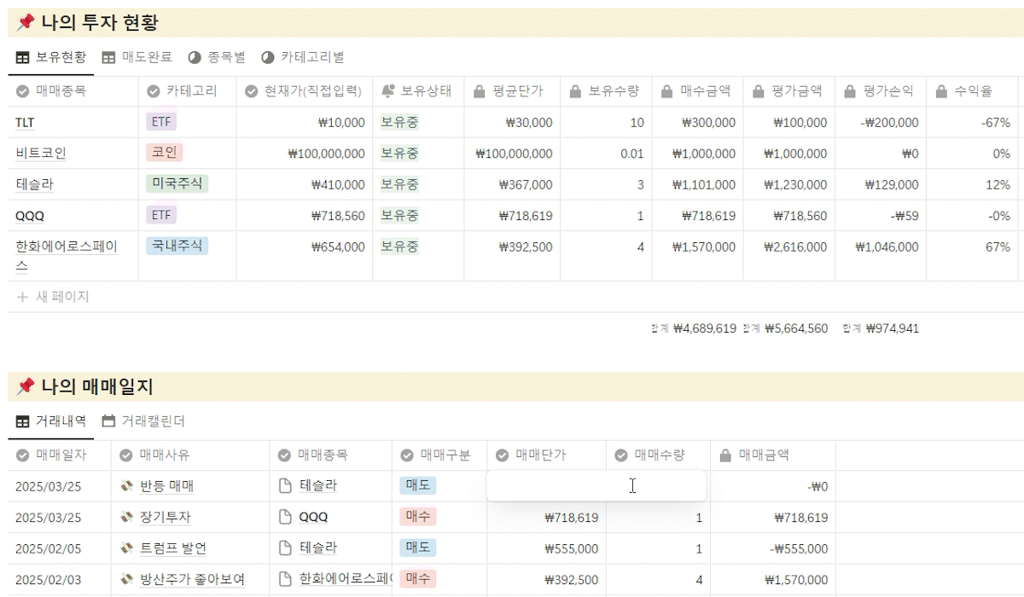Open the 카테고리별 chart tab
Screen dimensions: 1024x597
(303, 57)
